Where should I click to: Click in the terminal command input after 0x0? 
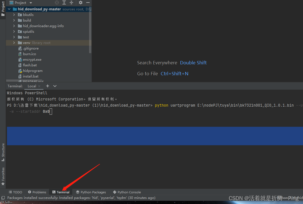51,111
